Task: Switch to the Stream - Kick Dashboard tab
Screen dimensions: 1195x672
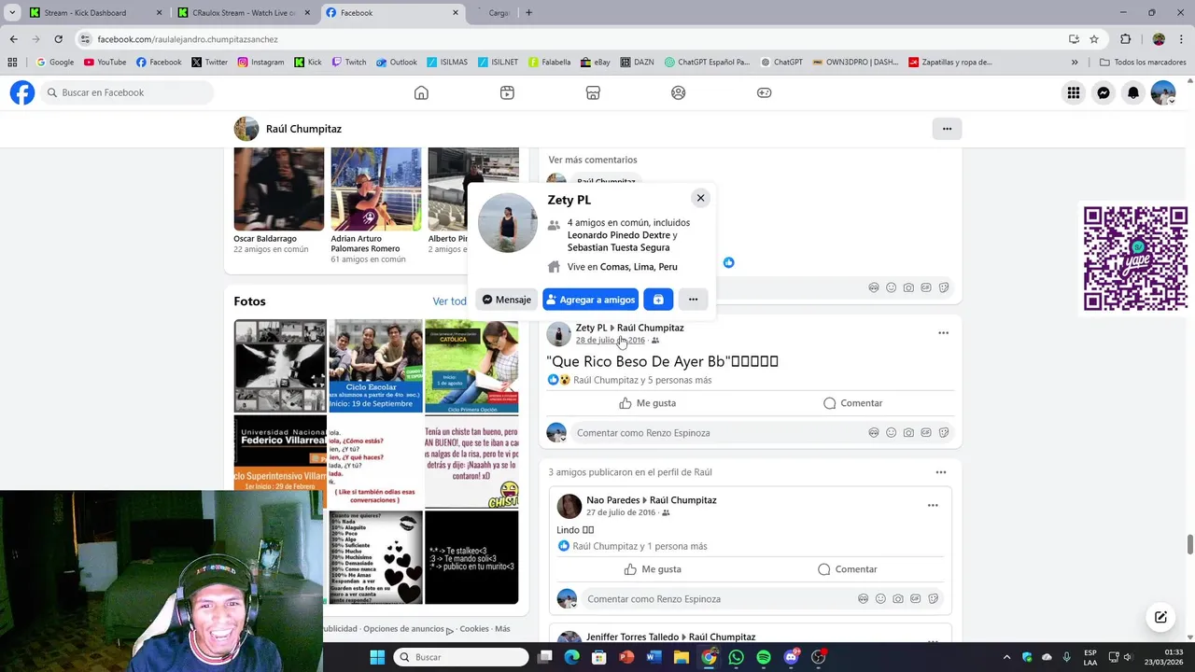Action: pyautogui.click(x=93, y=13)
